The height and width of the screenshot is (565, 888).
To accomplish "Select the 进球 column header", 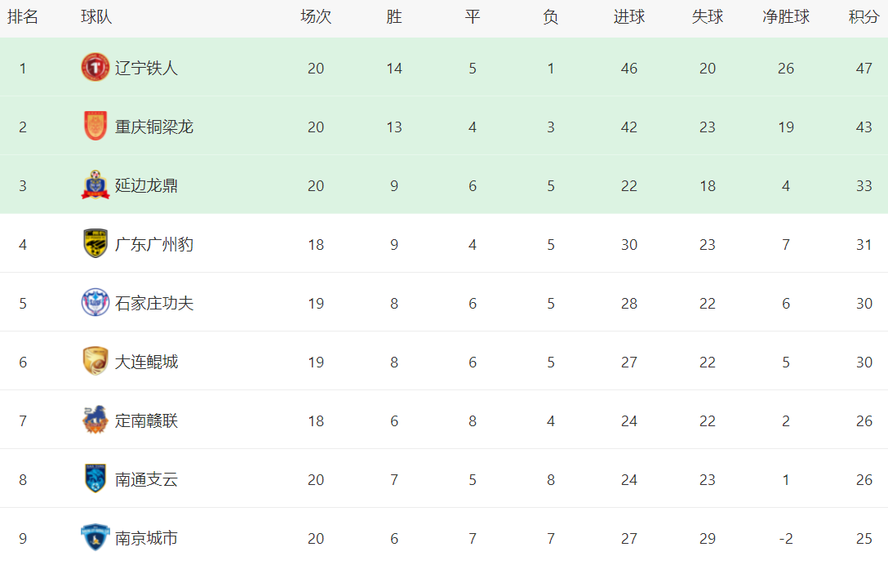I will tap(628, 17).
